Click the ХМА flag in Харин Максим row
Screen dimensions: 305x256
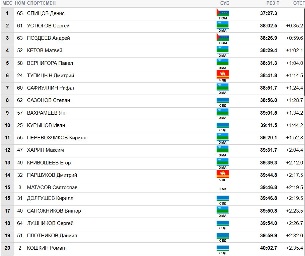tap(223, 149)
